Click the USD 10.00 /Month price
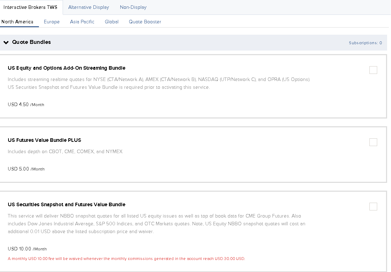 pyautogui.click(x=27, y=249)
